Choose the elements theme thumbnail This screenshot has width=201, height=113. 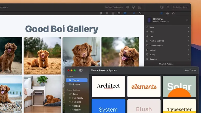pyautogui.click(x=144, y=86)
